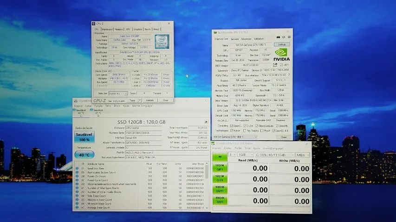Click the Close button in CPU-Z

coord(165,100)
